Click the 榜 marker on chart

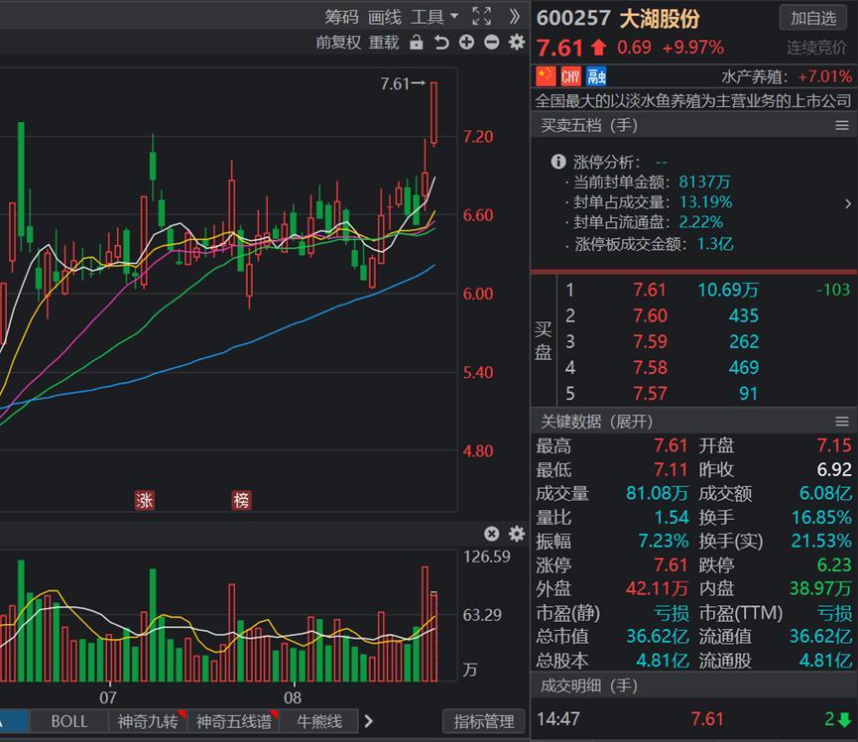[241, 500]
